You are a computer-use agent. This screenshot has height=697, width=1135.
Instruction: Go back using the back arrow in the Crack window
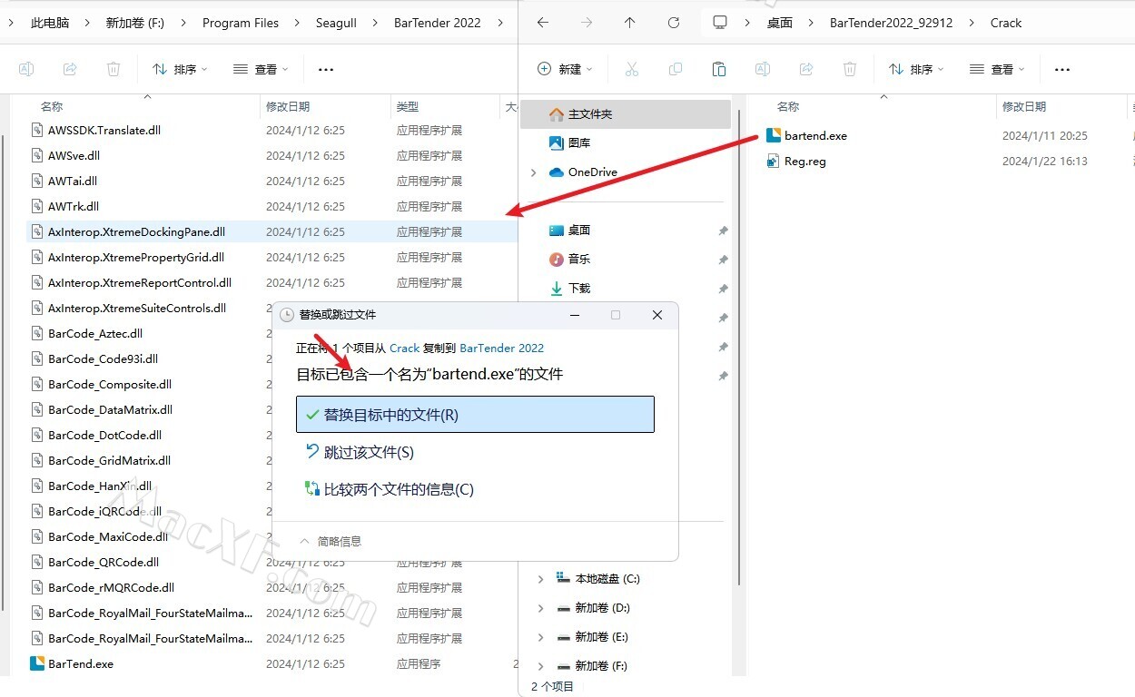(x=542, y=23)
